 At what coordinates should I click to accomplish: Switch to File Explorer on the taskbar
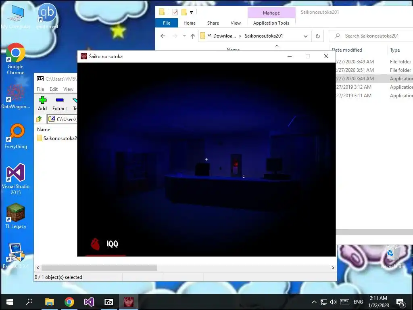point(49,302)
